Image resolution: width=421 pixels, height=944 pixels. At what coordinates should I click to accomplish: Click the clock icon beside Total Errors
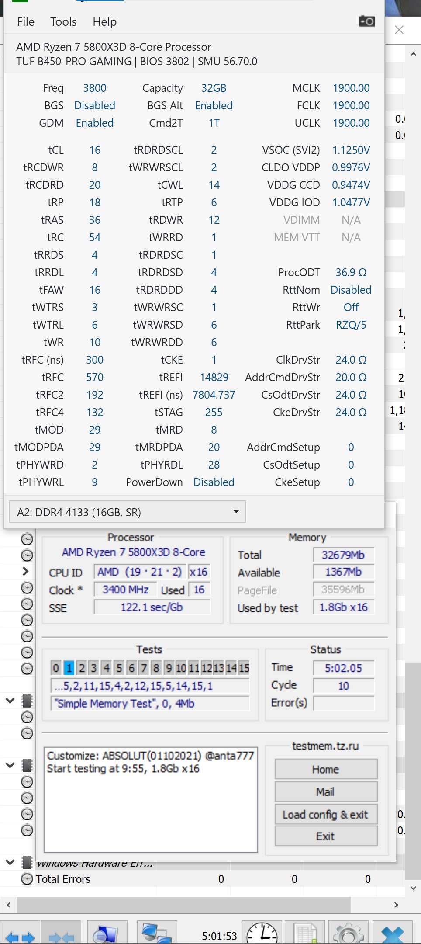[27, 878]
